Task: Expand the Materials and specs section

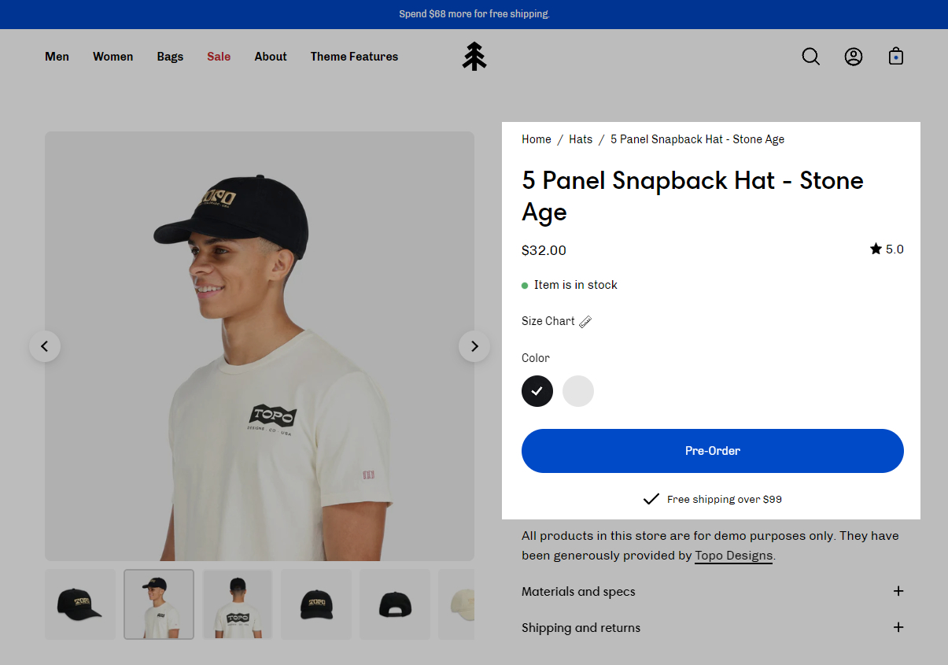Action: click(898, 591)
